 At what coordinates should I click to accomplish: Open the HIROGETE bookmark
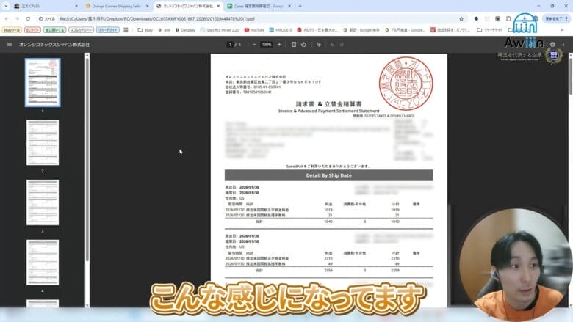point(281,30)
